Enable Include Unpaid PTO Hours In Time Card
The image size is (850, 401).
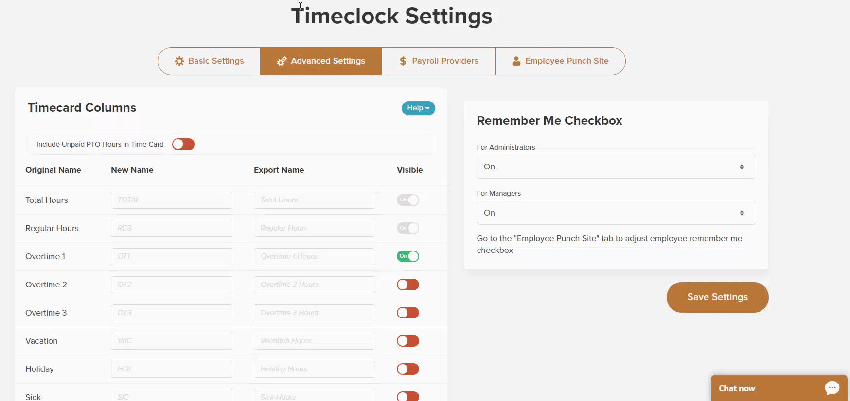pos(183,144)
